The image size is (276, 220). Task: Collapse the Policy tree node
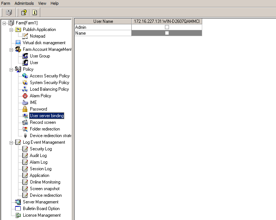click(x=11, y=69)
